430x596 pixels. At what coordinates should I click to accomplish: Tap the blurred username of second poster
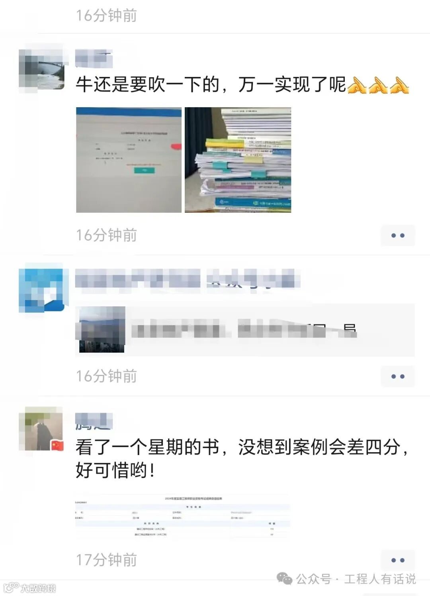(x=188, y=278)
